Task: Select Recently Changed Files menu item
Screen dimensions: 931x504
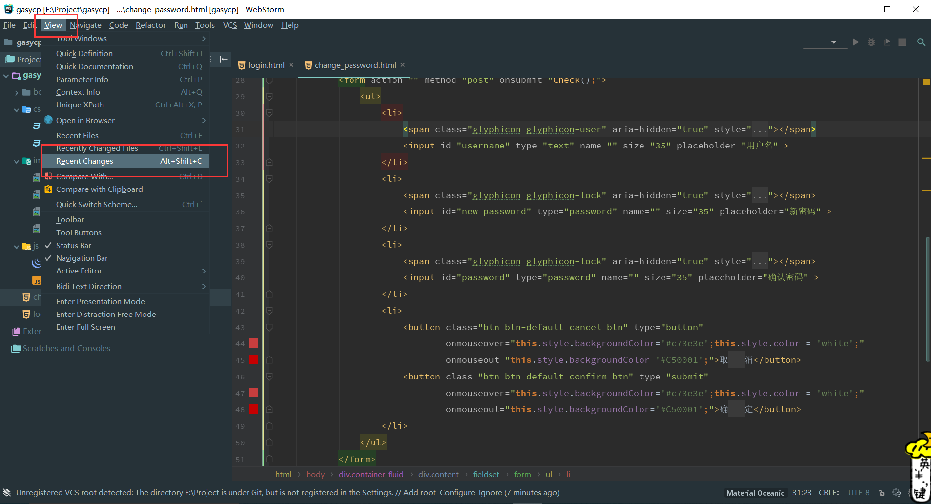Action: coord(126,148)
